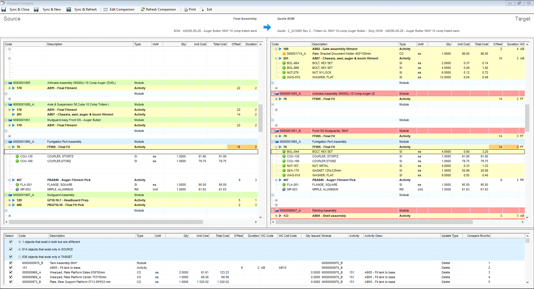This screenshot has height=289, width=534.
Task: Click the Print printer icon
Action: (186, 9)
